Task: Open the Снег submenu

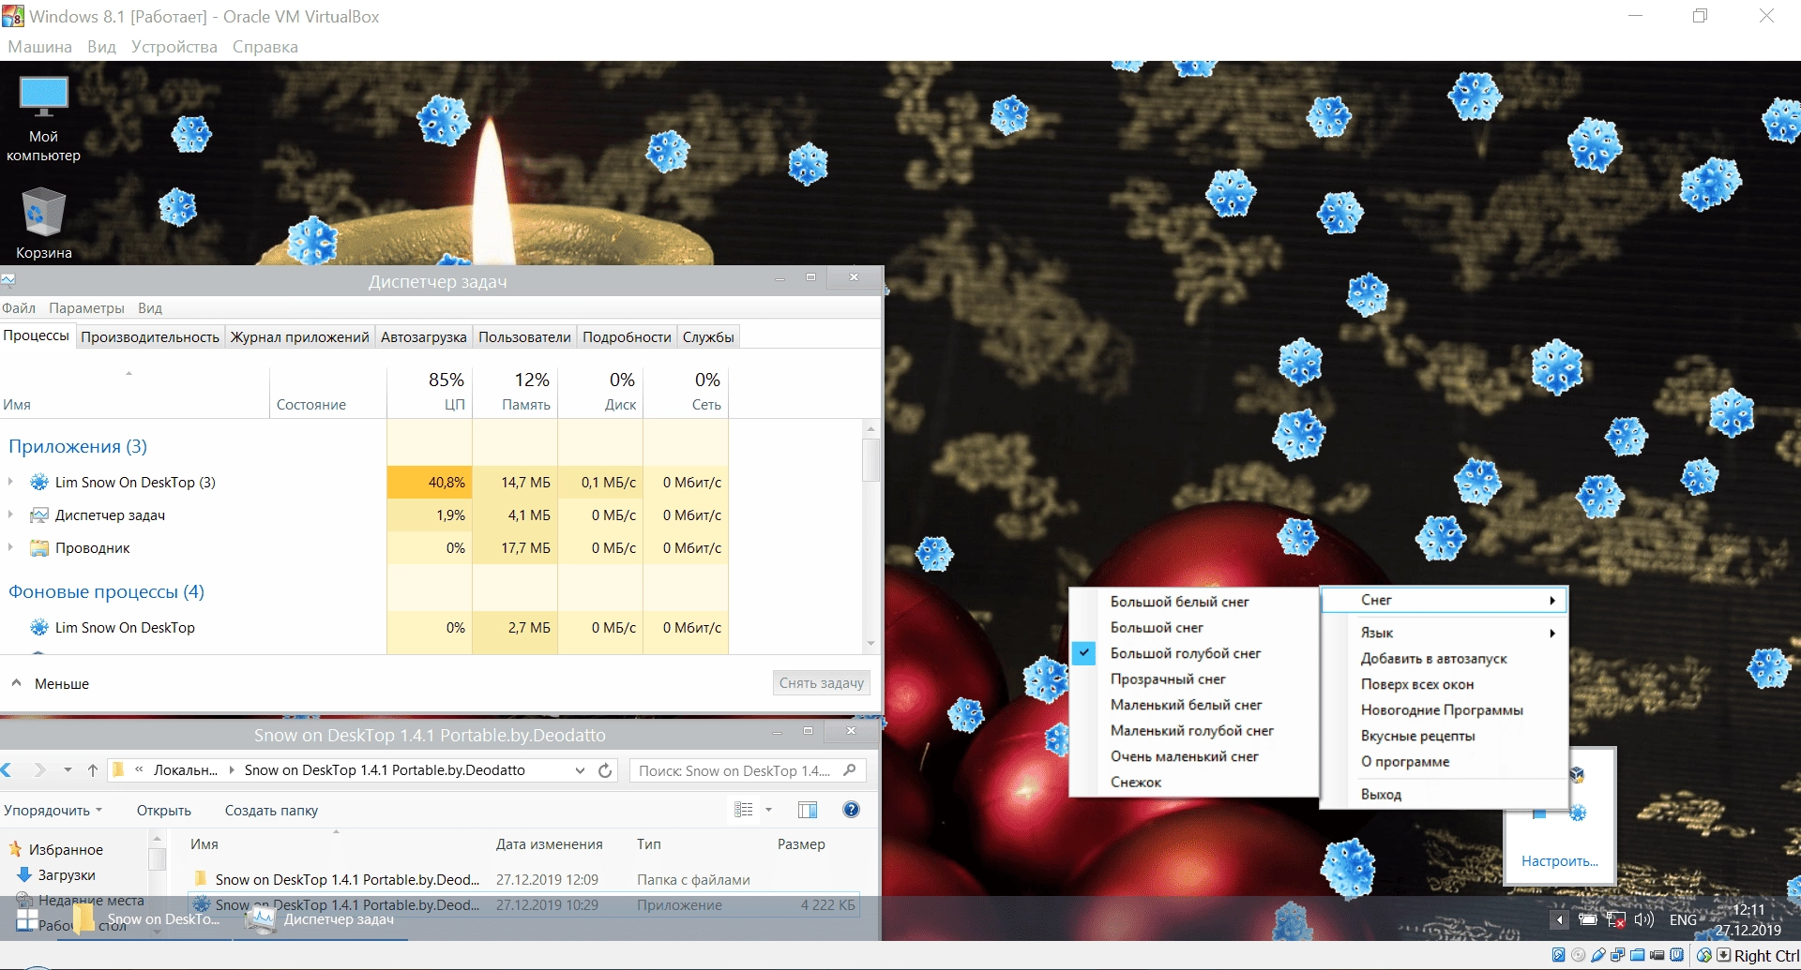Action: pyautogui.click(x=1444, y=600)
